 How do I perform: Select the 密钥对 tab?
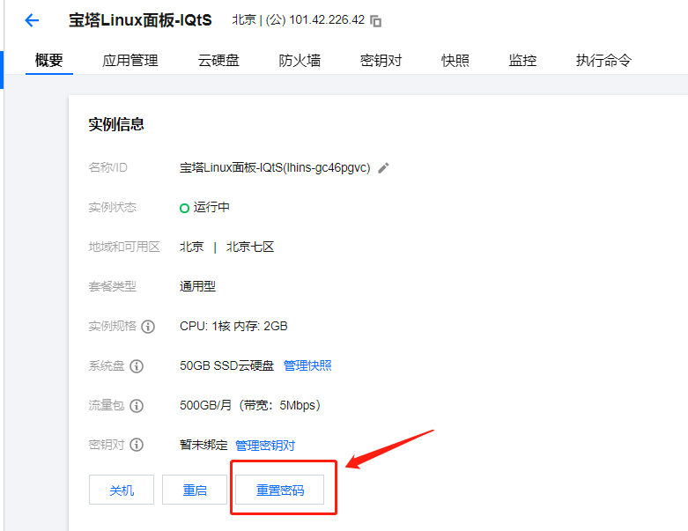point(381,60)
